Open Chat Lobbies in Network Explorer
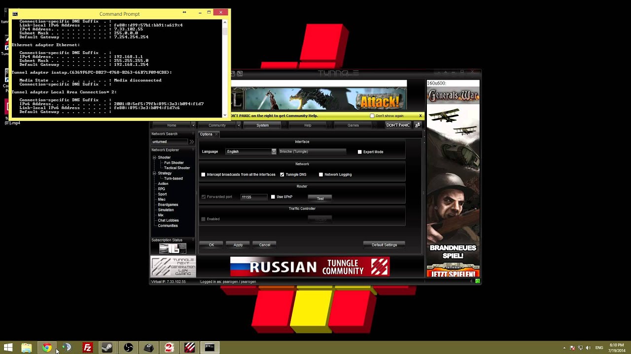This screenshot has height=354, width=631. click(x=168, y=220)
